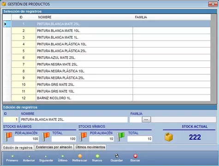Image resolution: width=219 pixels, height=166 pixels.
Task: Switch to Existencias por almacén tab
Action: (54, 147)
